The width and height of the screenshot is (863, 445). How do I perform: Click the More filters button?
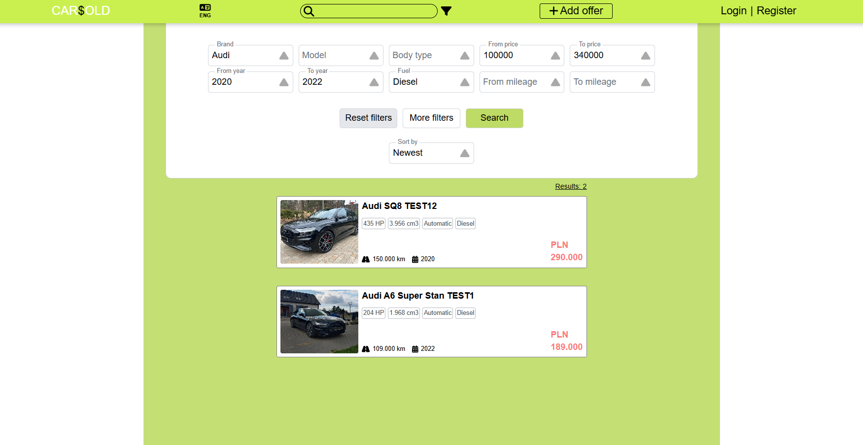431,118
